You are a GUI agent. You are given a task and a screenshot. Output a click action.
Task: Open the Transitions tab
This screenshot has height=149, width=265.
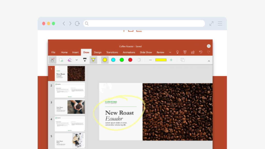coord(112,52)
